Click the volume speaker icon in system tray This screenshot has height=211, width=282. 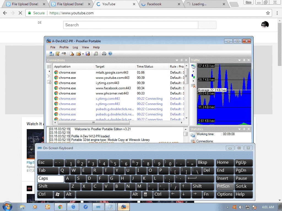click(241, 207)
